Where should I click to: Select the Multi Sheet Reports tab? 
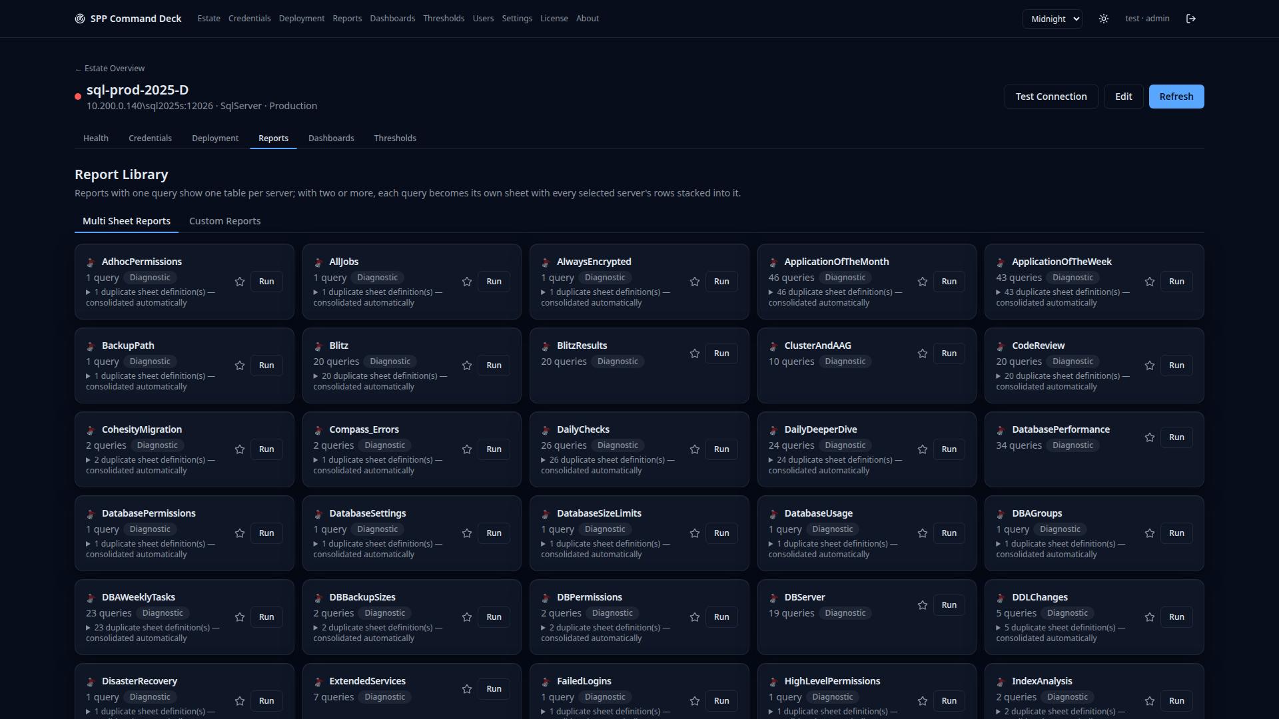(x=127, y=221)
